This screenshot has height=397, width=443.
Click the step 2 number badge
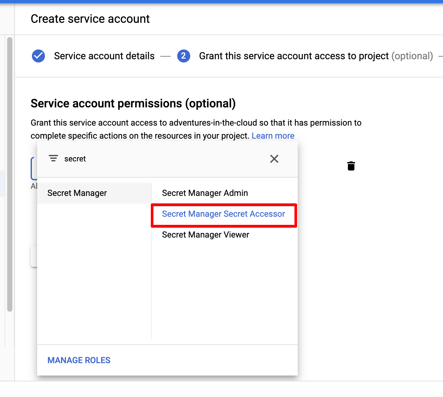tap(184, 56)
